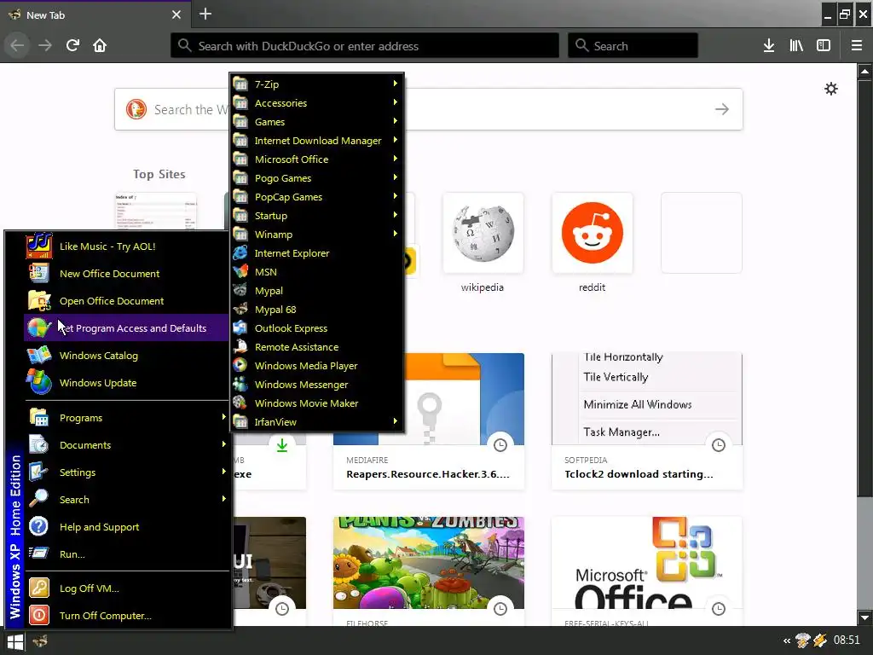The image size is (873, 655).
Task: Open New Office Document icon
Action: coord(39,274)
